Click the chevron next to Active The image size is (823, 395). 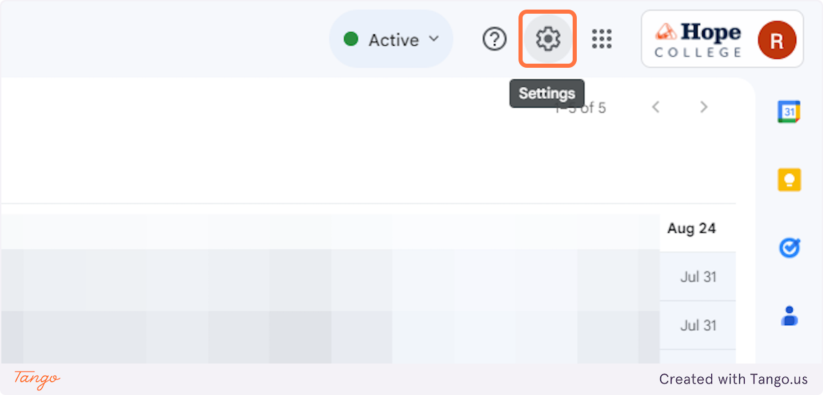[433, 39]
